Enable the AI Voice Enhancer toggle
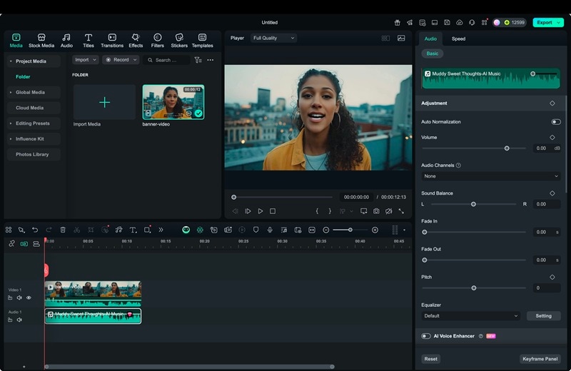Viewport: 571px width, 371px height. coord(426,336)
